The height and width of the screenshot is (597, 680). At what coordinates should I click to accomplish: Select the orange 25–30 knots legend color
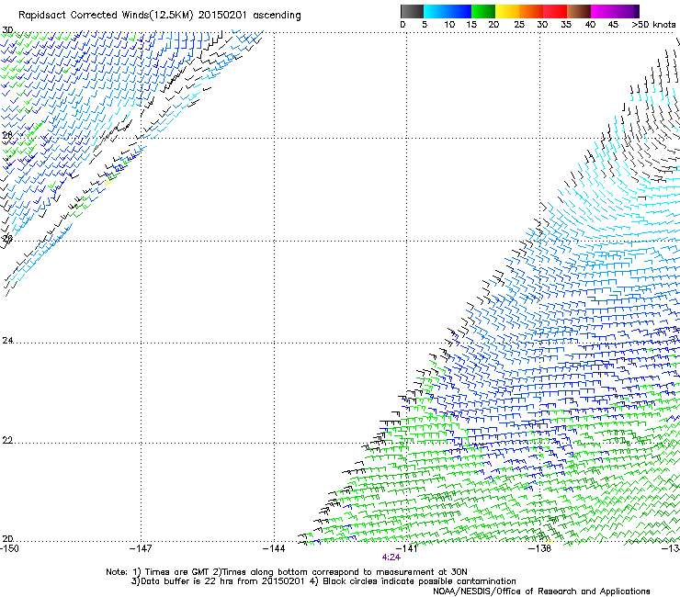pyautogui.click(x=531, y=11)
